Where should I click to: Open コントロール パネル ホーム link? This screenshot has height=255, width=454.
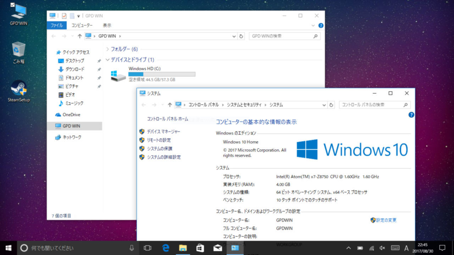pos(167,119)
